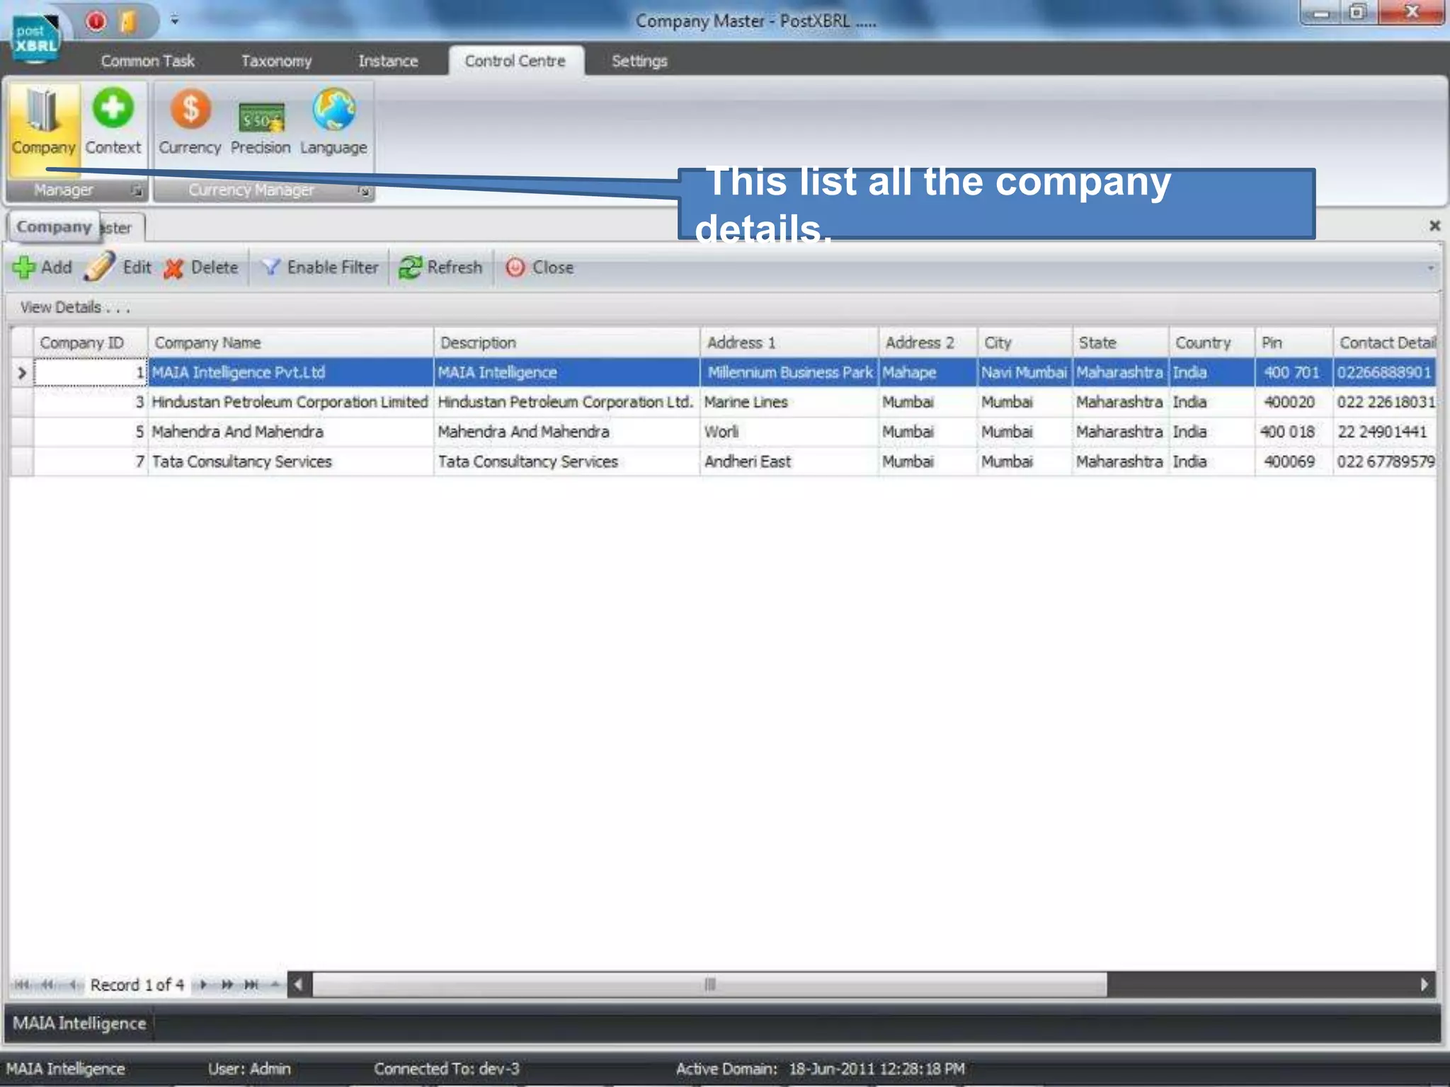
Task: Sort by City column header
Action: click(1024, 343)
